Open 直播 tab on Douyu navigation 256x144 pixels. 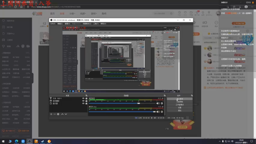click(62, 13)
